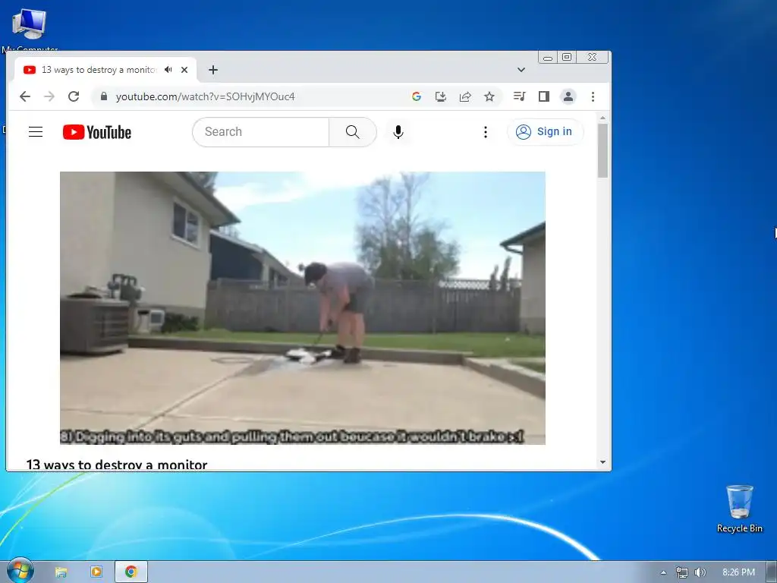Screen dimensions: 777x583
Task: Click the page scrollbar thumb
Action: 602,151
